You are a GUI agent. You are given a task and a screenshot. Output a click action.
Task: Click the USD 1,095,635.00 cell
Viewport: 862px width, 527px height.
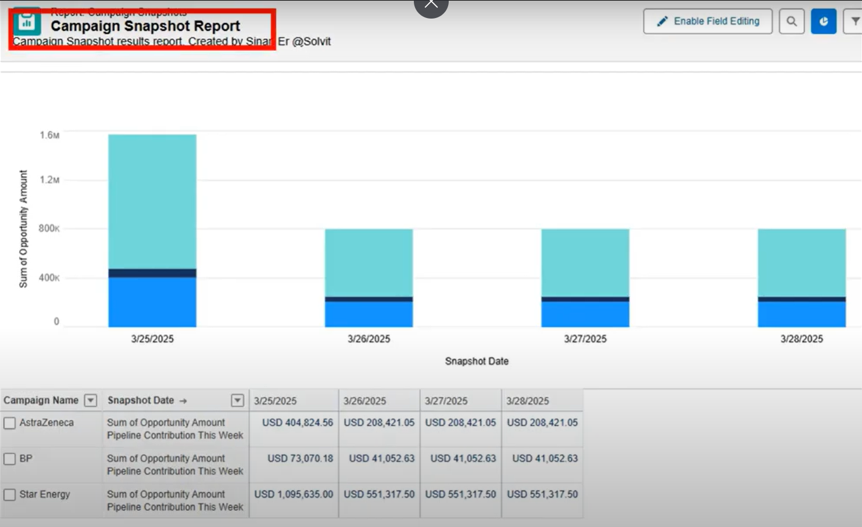(294, 494)
